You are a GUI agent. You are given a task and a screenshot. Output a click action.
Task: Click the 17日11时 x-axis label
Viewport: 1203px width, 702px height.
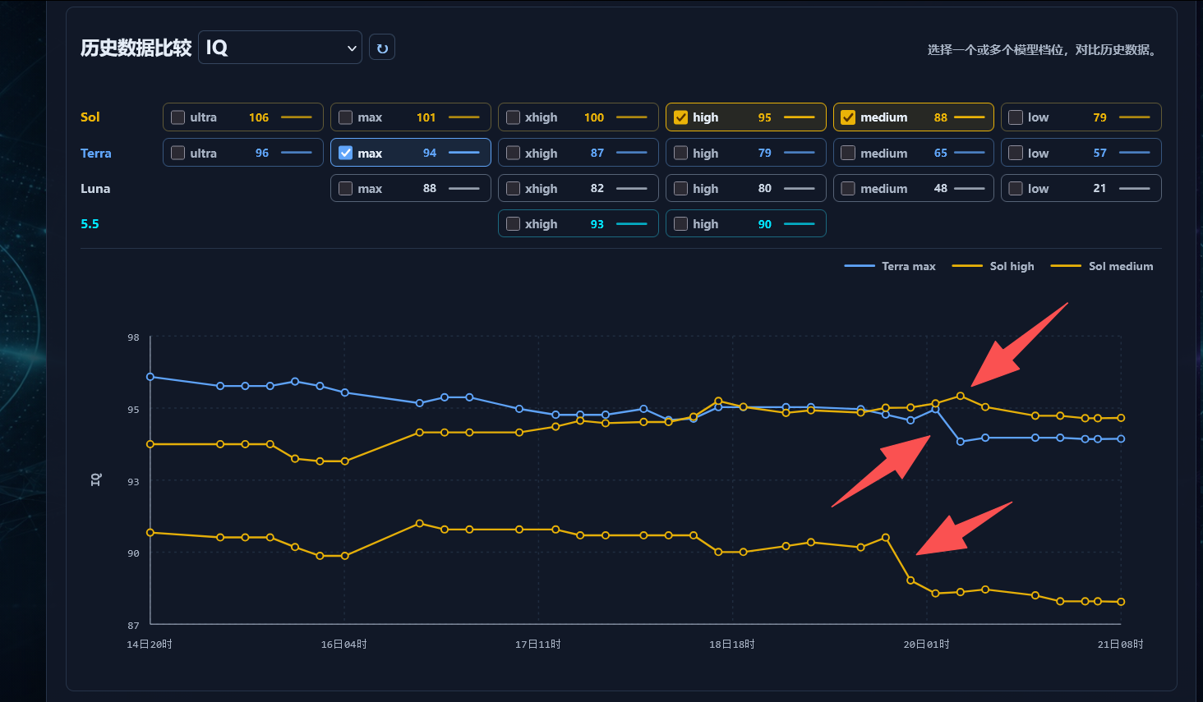point(538,645)
